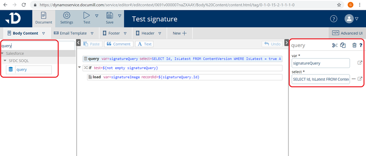The image size is (366, 156).
Task: Click the Advanced UI button
Action: 347,33
